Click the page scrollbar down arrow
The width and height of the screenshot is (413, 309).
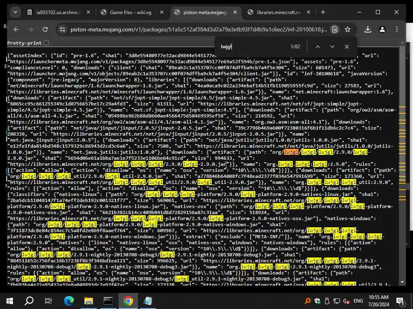click(402, 282)
